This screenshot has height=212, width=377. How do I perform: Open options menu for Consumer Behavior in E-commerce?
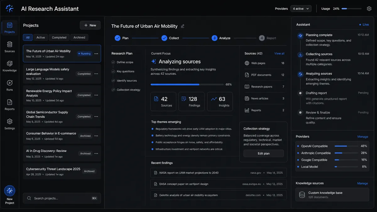pyautogui.click(x=96, y=136)
